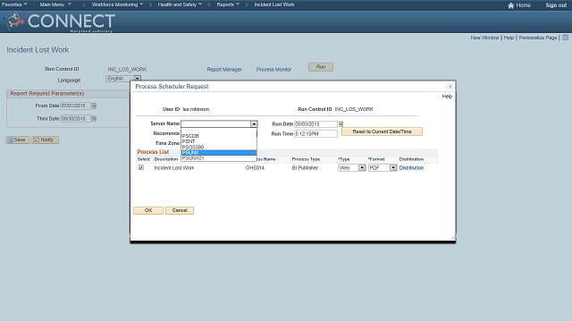572x322 pixels.
Task: Open the Report Manager link
Action: 224,70
